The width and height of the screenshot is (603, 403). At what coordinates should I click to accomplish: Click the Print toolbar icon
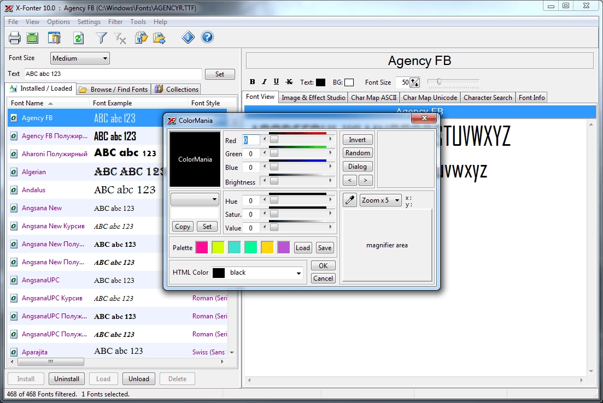pyautogui.click(x=15, y=38)
